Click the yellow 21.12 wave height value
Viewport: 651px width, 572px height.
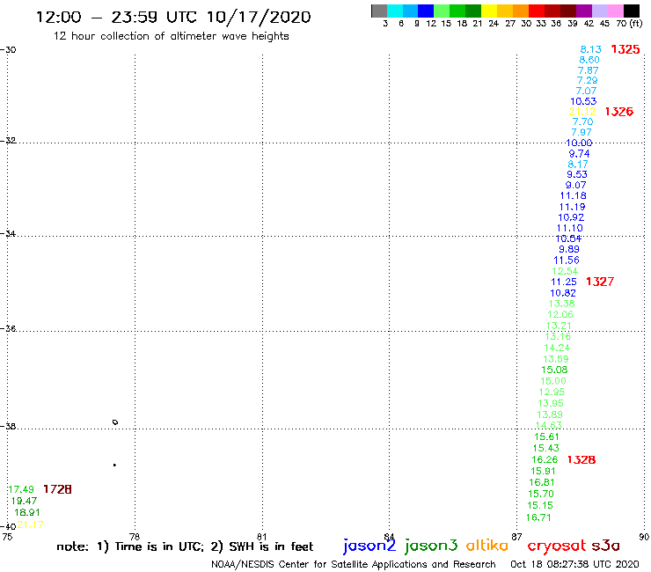click(582, 112)
